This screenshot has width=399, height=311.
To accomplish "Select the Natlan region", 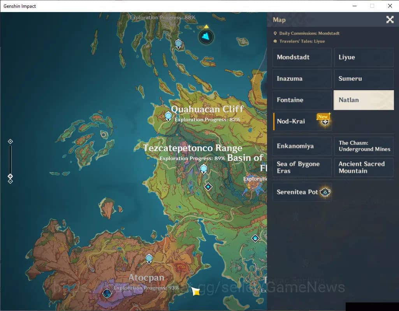I will [364, 100].
